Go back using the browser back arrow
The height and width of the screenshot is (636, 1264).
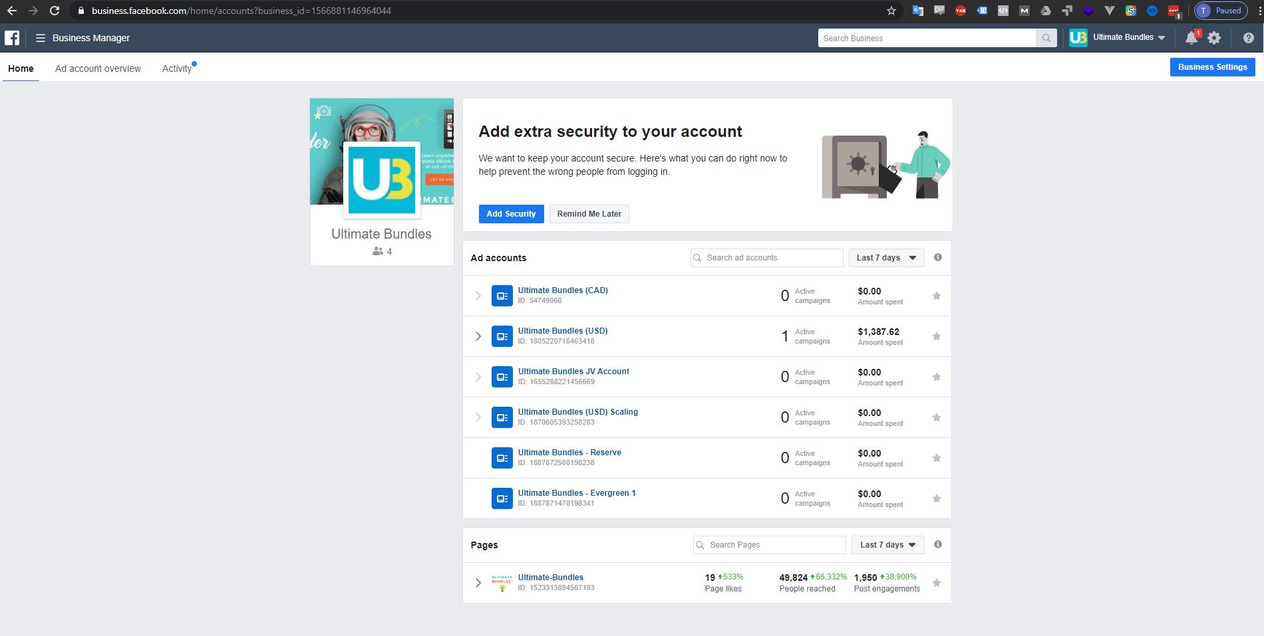click(x=12, y=11)
